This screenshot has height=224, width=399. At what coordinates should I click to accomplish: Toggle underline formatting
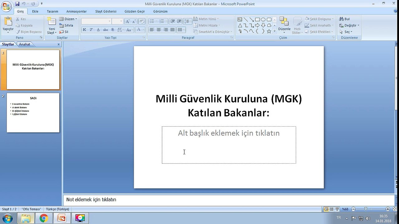coord(98,30)
